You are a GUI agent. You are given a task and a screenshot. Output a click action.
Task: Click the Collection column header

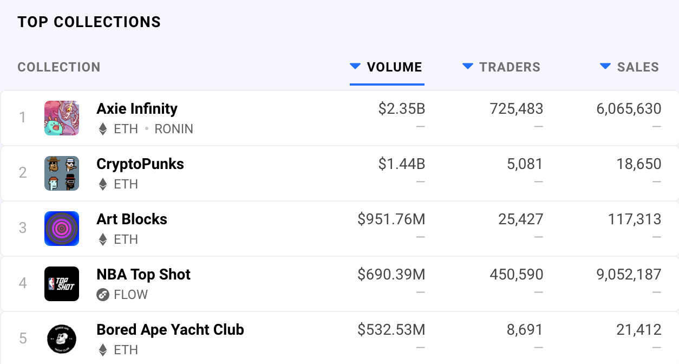59,67
